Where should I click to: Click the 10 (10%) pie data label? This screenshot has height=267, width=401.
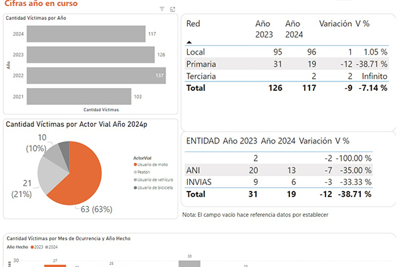pos(36,143)
